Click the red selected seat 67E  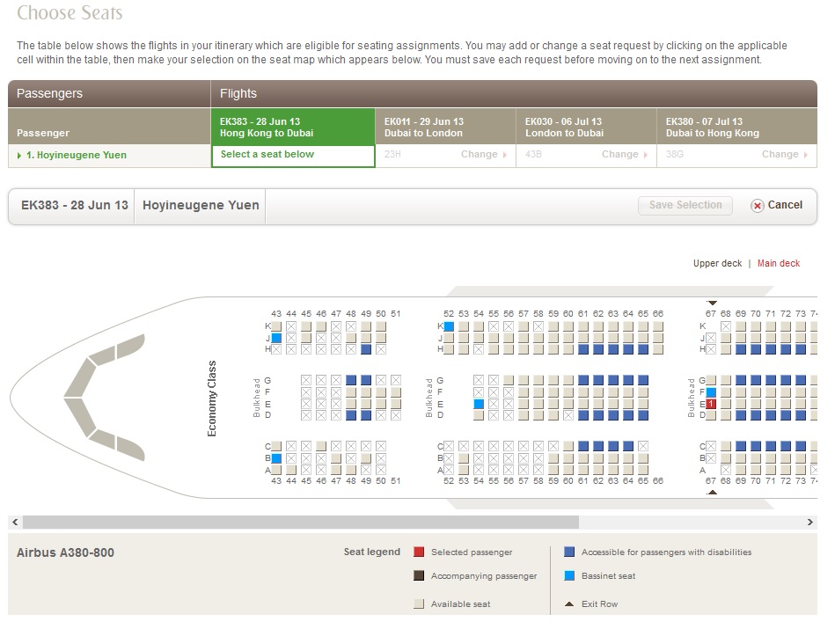[711, 404]
